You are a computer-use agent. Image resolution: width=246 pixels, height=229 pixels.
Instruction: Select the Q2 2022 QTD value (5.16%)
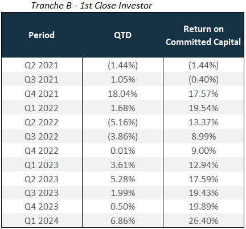pos(123,122)
